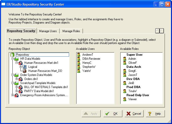Viewport: 172px width, 124px height.
Task: Select the Data Arch role heading
Action: point(134,67)
